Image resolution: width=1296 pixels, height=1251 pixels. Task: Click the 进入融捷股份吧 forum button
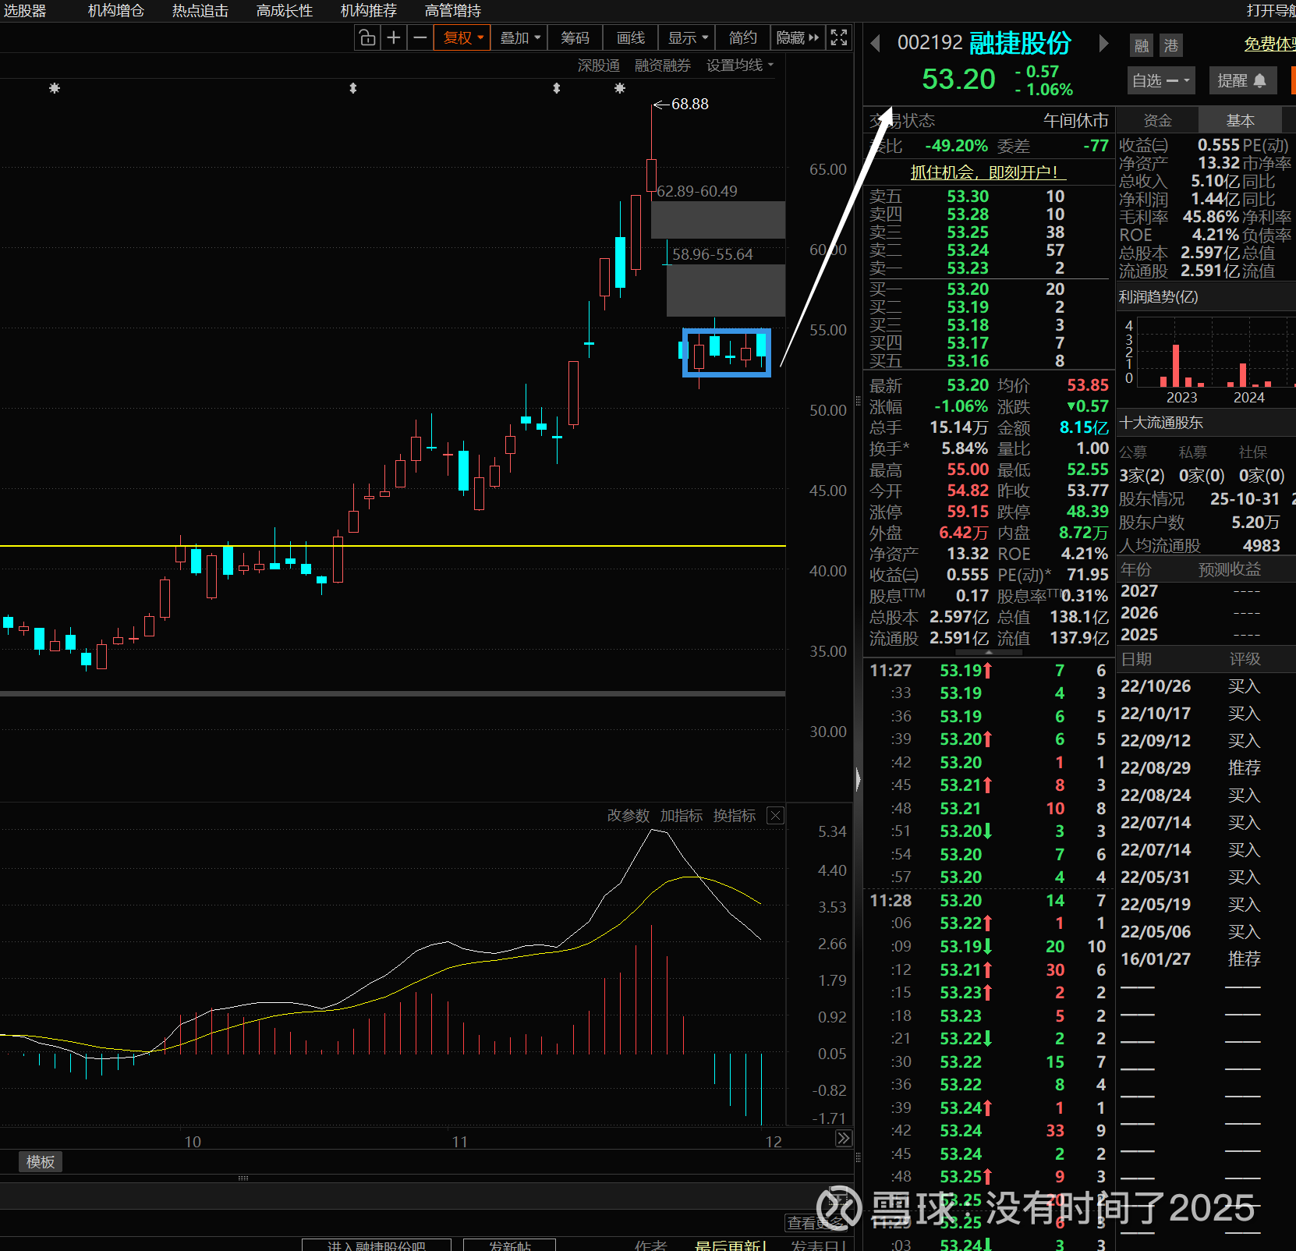coord(377,1245)
